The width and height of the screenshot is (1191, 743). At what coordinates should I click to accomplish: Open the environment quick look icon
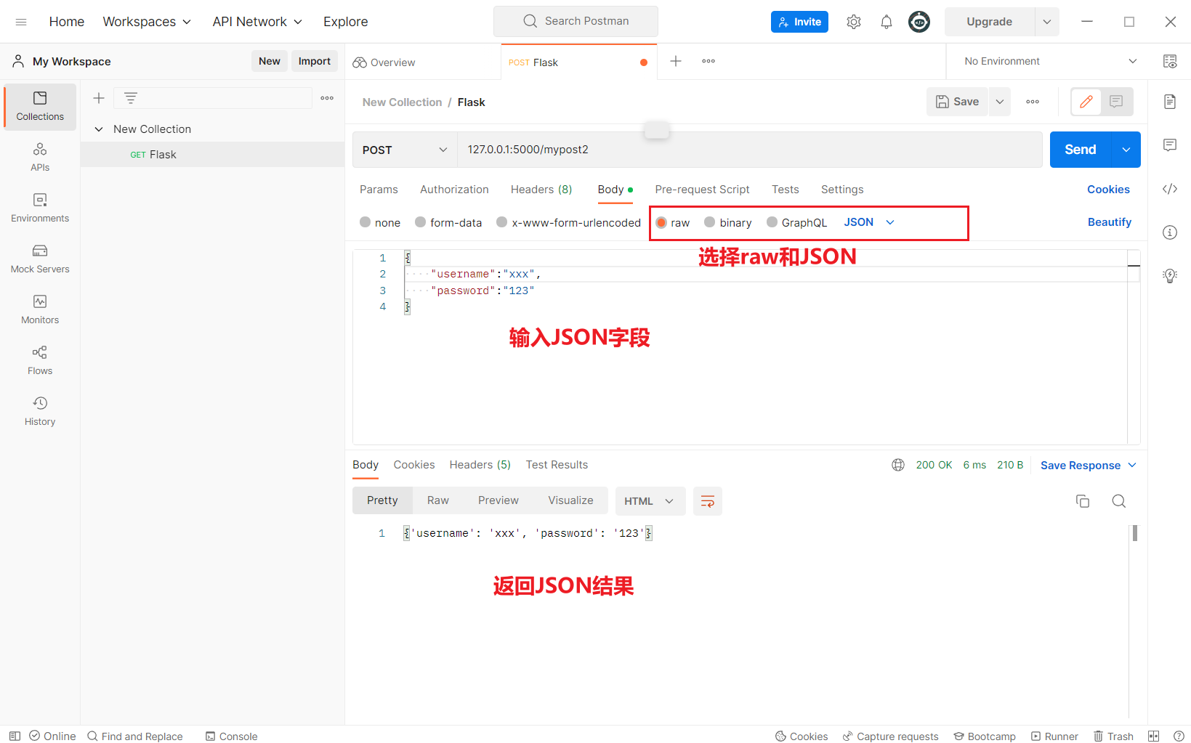[1170, 61]
